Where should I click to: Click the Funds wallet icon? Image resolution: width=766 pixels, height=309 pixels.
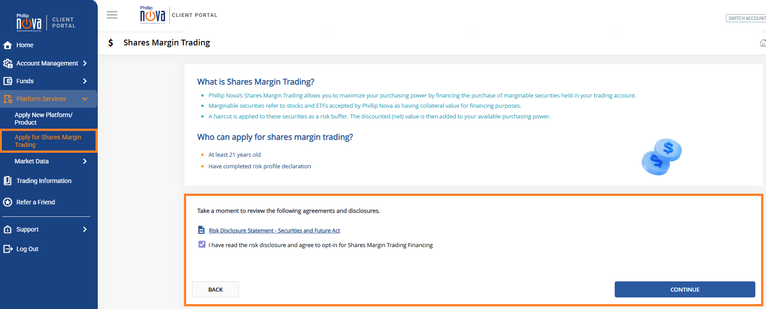point(8,81)
